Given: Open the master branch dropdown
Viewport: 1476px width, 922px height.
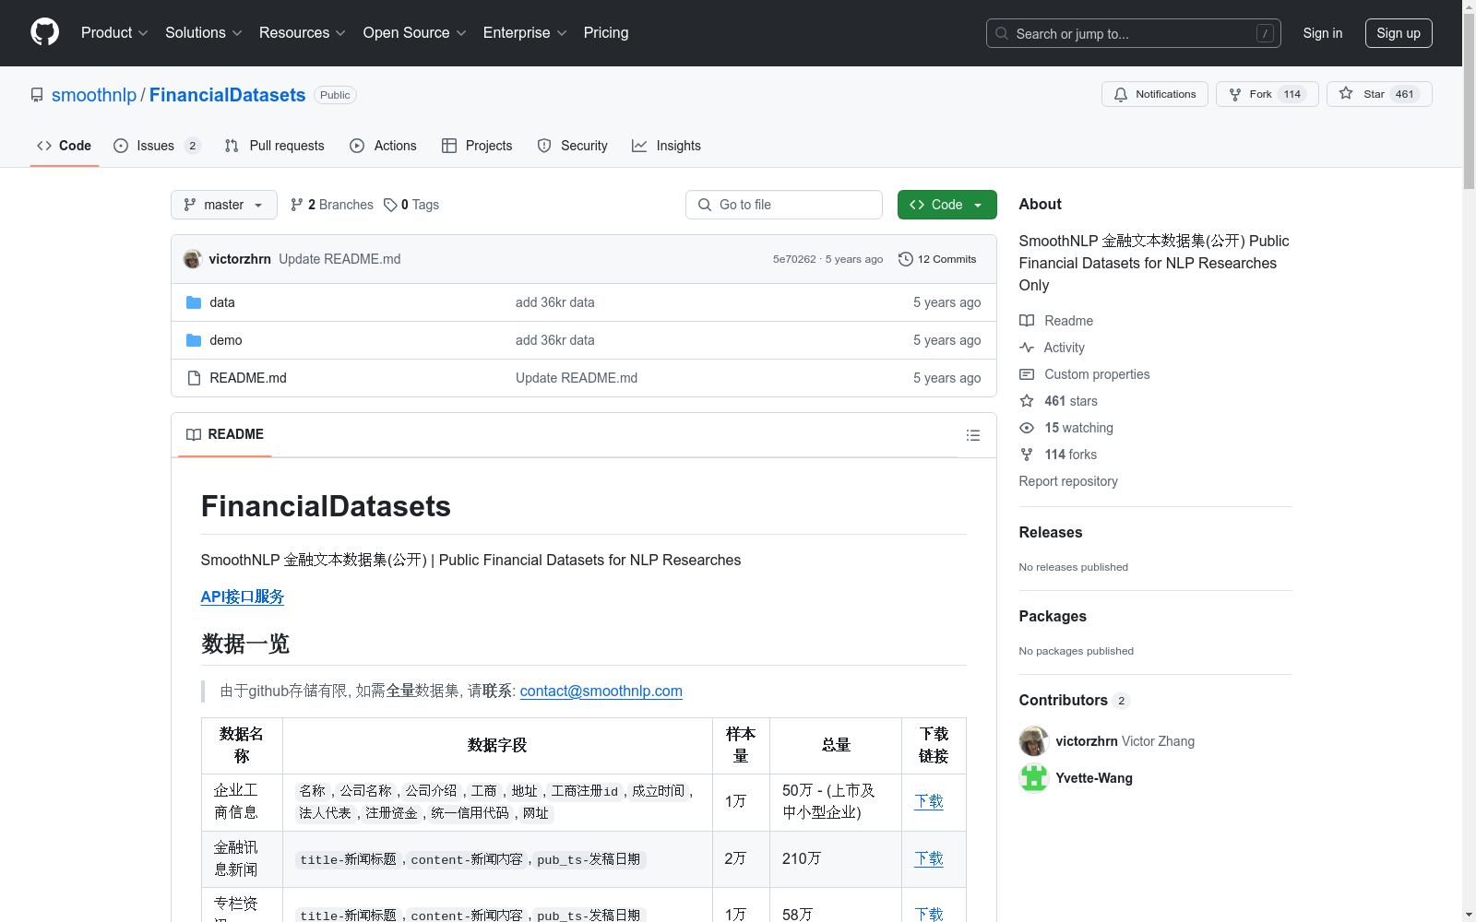Looking at the screenshot, I should coord(224,205).
